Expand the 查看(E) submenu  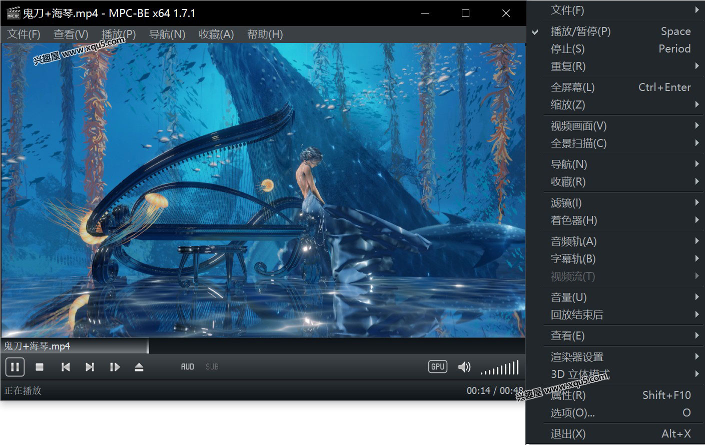click(x=615, y=336)
